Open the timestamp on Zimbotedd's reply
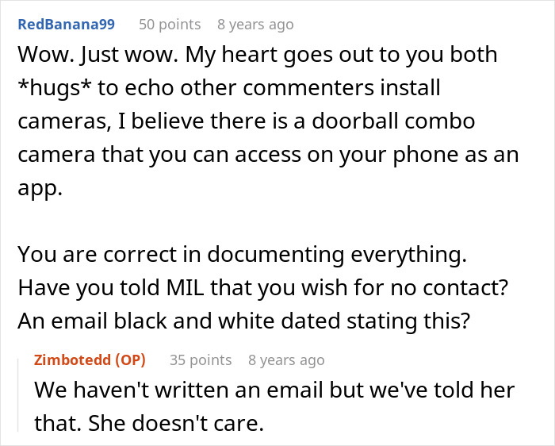 pyautogui.click(x=286, y=359)
